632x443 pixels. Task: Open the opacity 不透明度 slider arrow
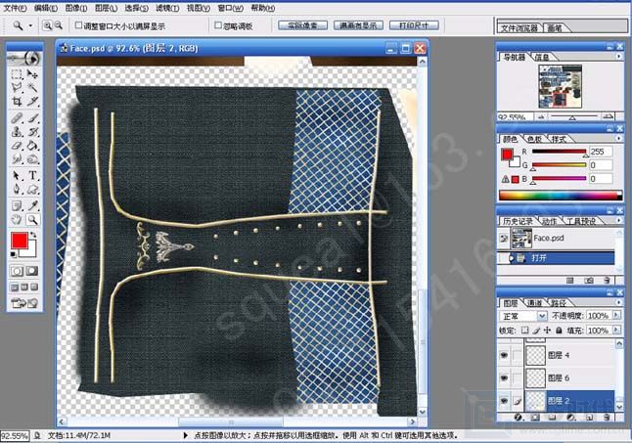[x=617, y=317]
